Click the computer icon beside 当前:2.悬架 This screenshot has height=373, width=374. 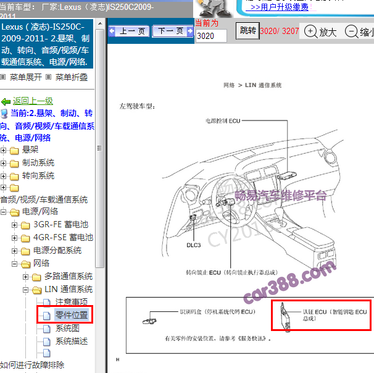pos(4,114)
